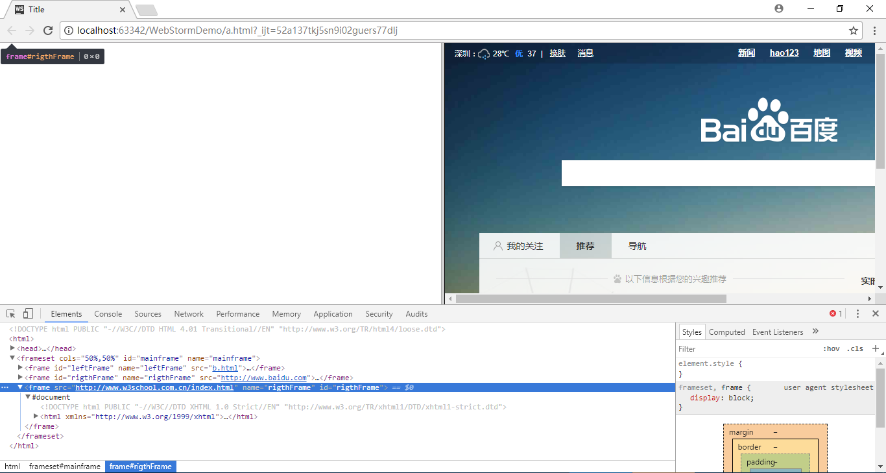This screenshot has width=886, height=473.
Task: Expand the leftFrame frame node
Action: click(x=21, y=368)
